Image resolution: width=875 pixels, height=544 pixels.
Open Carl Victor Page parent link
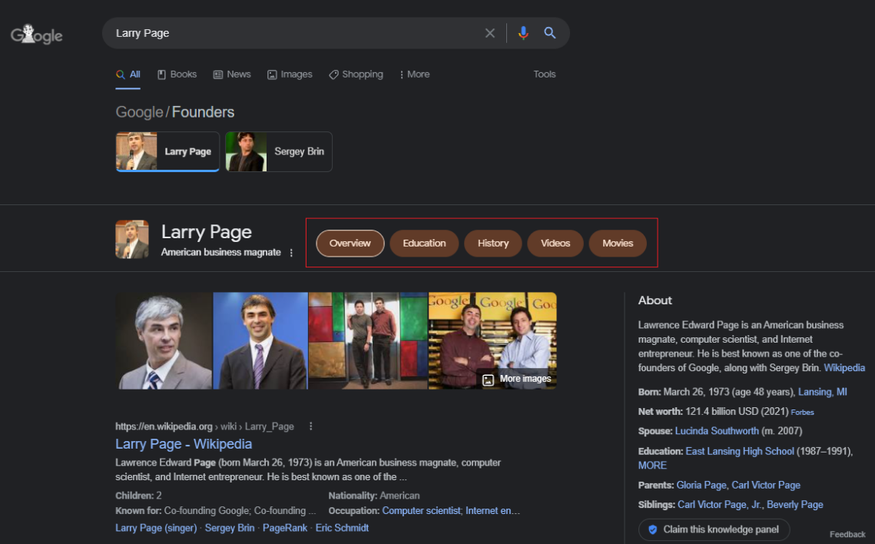coord(766,485)
